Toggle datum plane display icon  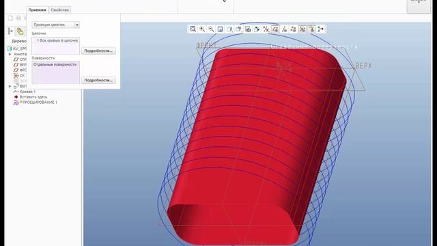[275, 29]
